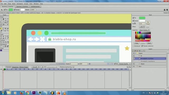Open the Display Quality dropdown
This screenshot has height=95, width=169.
[x=124, y=64]
